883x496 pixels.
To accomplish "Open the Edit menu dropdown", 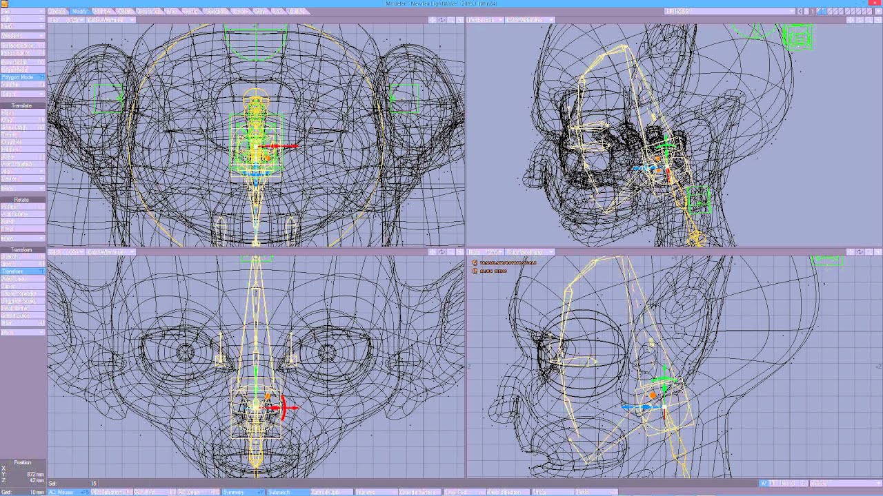I will [x=23, y=19].
